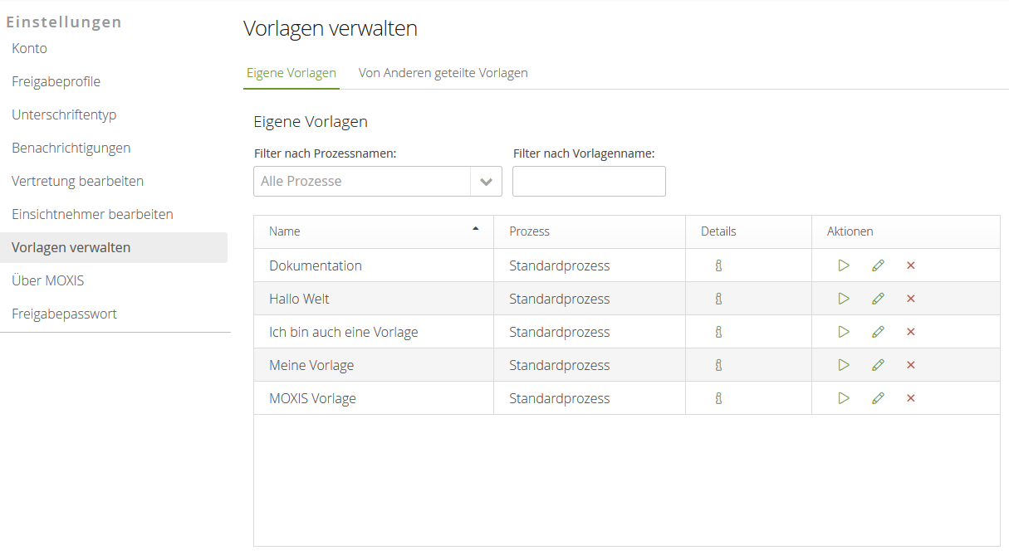
Task: View details of the "Dokumentation" template
Action: (x=718, y=265)
